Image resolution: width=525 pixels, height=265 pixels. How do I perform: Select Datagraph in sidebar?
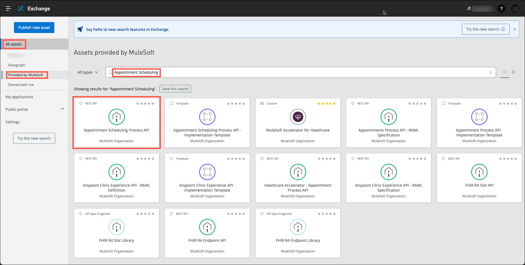click(17, 65)
